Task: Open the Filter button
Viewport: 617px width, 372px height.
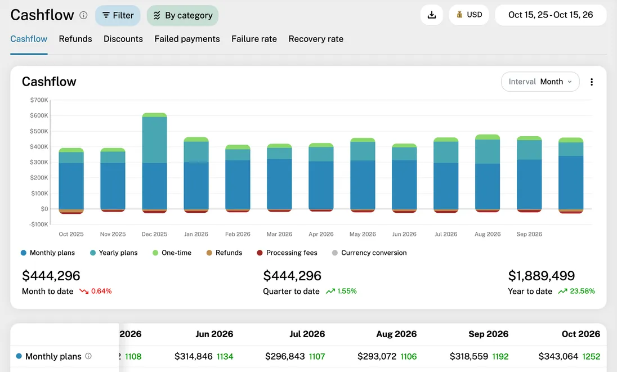Action: click(x=118, y=15)
